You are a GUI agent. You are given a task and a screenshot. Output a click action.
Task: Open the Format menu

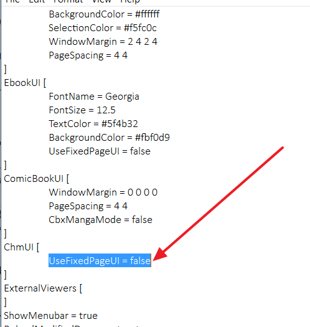[x=68, y=1]
